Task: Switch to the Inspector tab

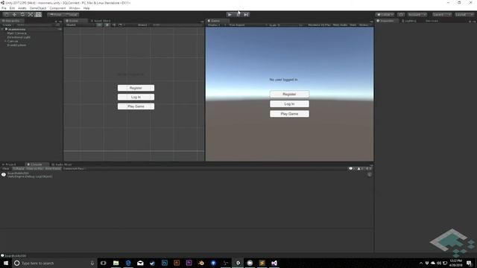Action: pos(386,21)
